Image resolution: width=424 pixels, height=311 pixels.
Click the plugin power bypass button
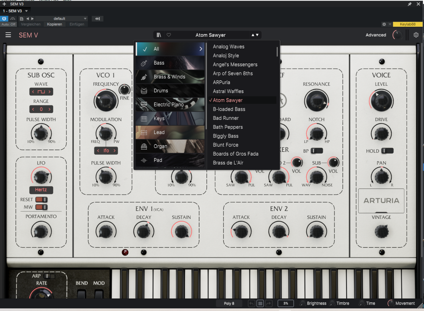[x=4, y=19]
